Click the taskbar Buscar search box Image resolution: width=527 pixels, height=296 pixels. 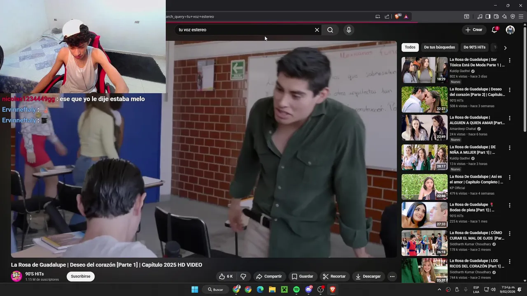216,289
